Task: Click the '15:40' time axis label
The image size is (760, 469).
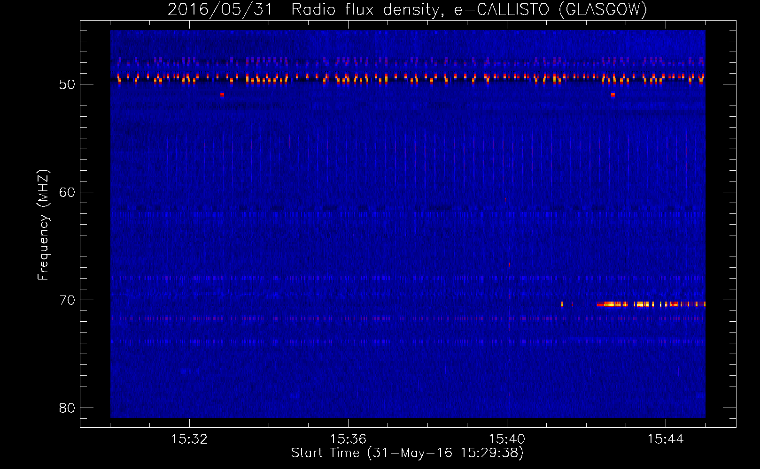Action: 507,439
